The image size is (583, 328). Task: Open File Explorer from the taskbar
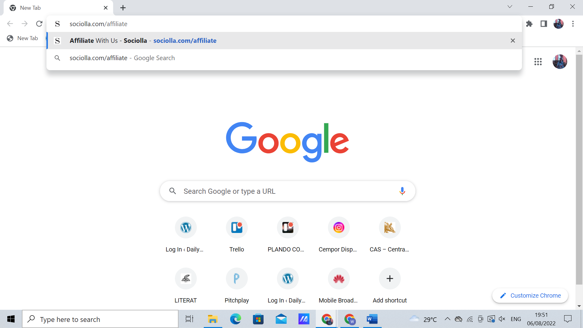[x=213, y=319]
